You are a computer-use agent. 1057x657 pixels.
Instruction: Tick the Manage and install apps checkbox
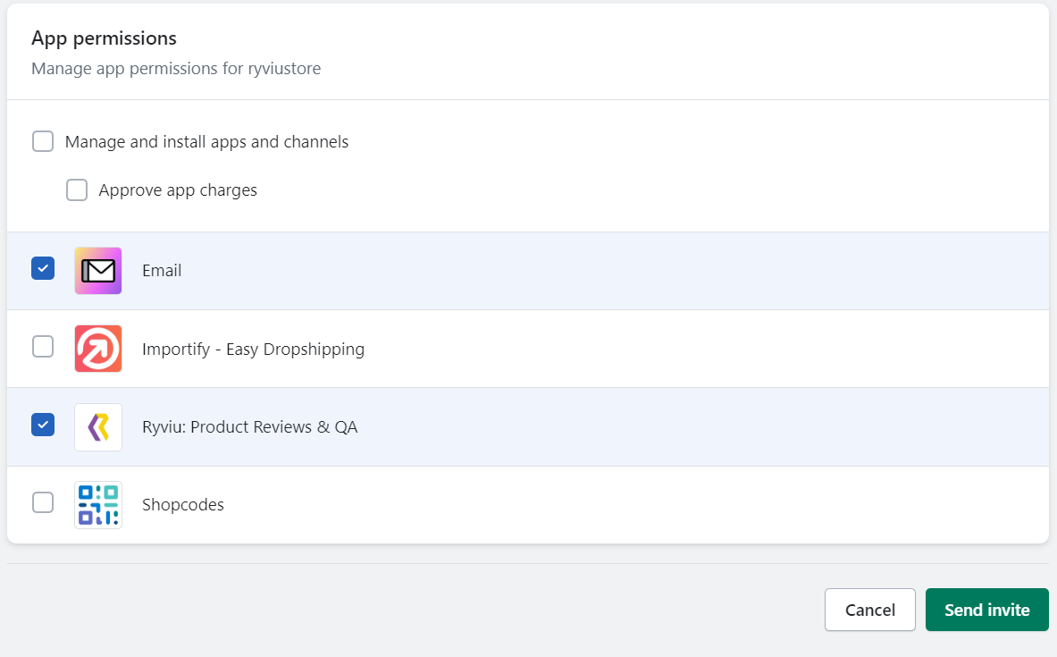[43, 141]
